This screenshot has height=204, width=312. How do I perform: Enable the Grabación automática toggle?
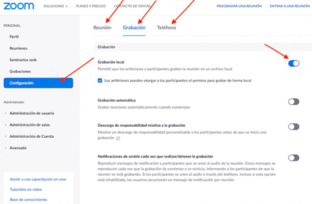click(294, 102)
